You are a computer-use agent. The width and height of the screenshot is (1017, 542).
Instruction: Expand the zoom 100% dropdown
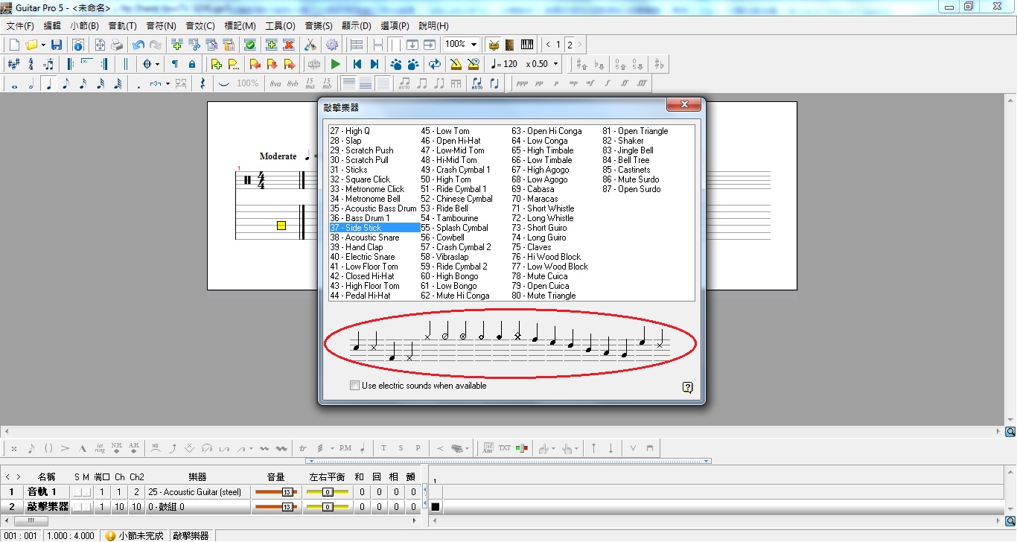pos(474,45)
